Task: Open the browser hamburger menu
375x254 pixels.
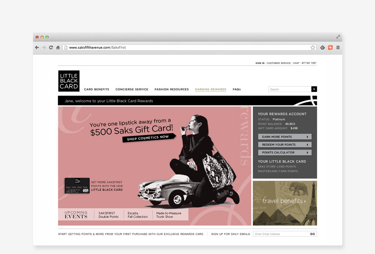Action: [338, 47]
